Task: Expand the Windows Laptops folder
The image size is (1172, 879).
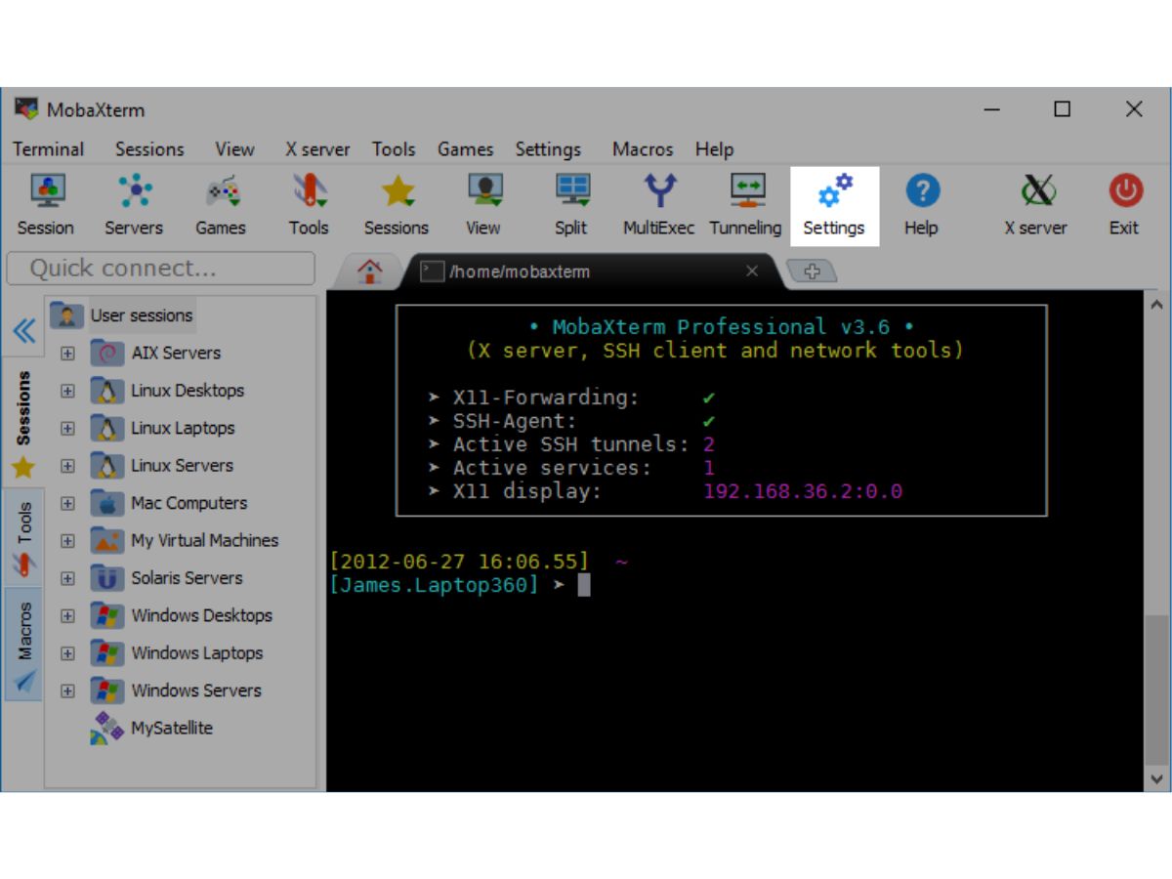Action: 67,653
